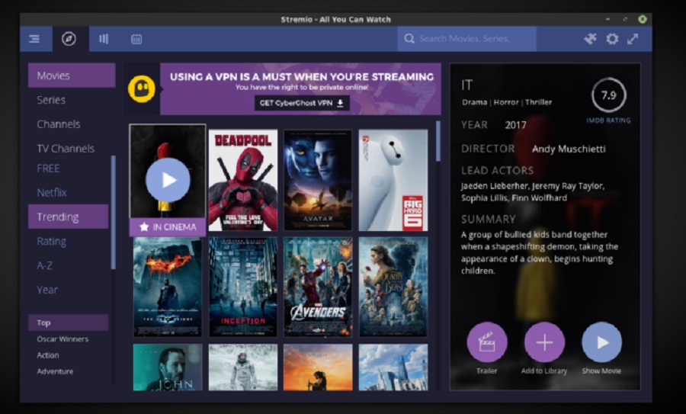The image size is (686, 414).
Task: Select the Oscar Winners genre
Action: (x=63, y=339)
